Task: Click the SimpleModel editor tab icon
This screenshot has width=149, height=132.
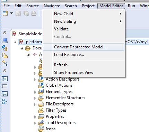Action: click(x=15, y=34)
